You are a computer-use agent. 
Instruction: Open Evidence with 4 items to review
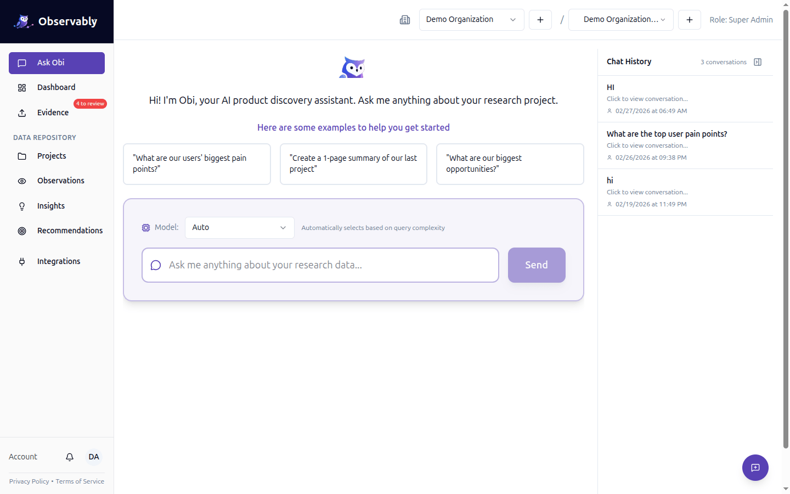pos(52,112)
